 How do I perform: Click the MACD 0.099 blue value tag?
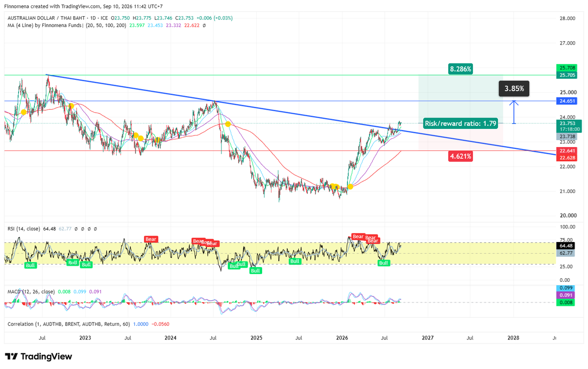pyautogui.click(x=566, y=288)
